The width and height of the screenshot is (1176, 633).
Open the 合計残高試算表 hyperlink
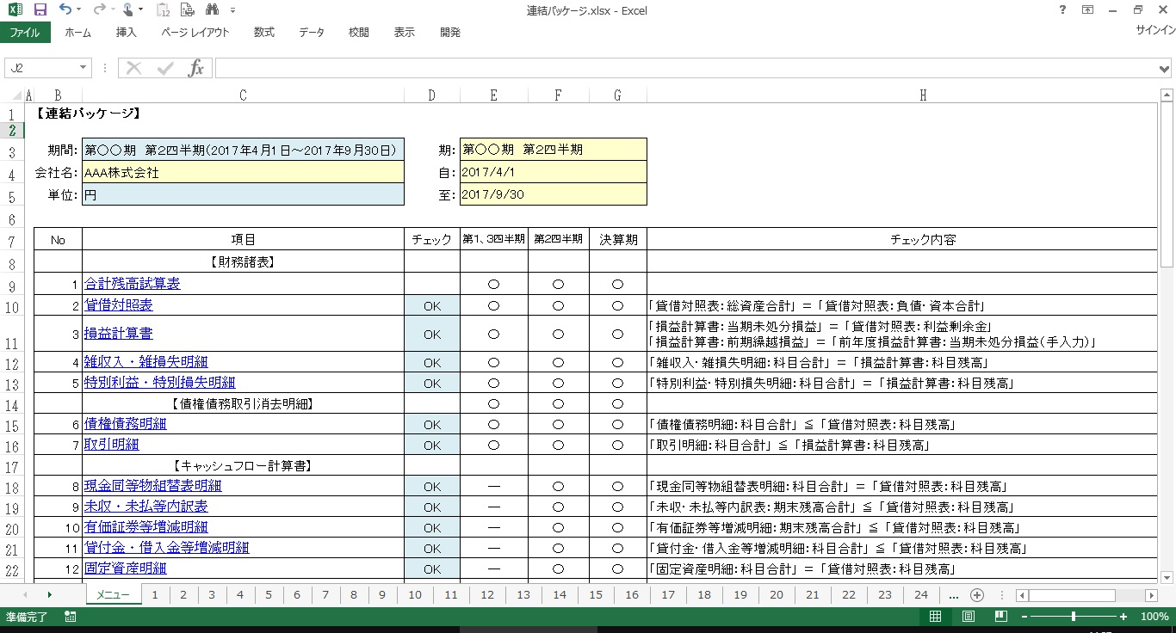click(133, 283)
